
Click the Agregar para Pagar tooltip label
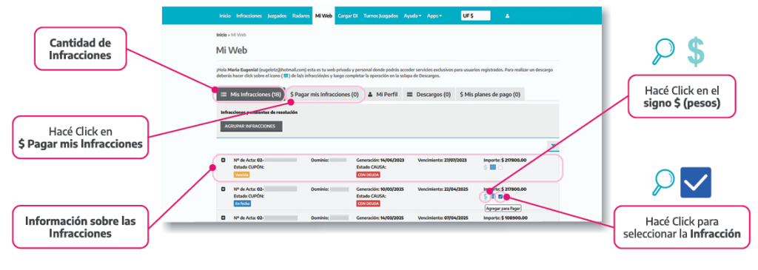[x=503, y=208]
